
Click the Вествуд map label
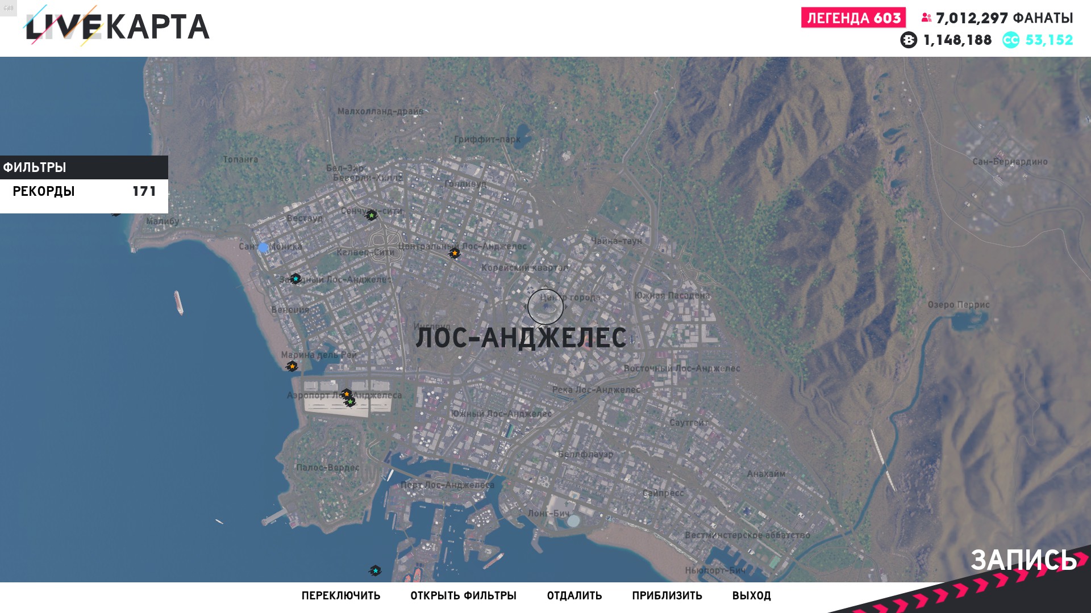click(x=304, y=218)
